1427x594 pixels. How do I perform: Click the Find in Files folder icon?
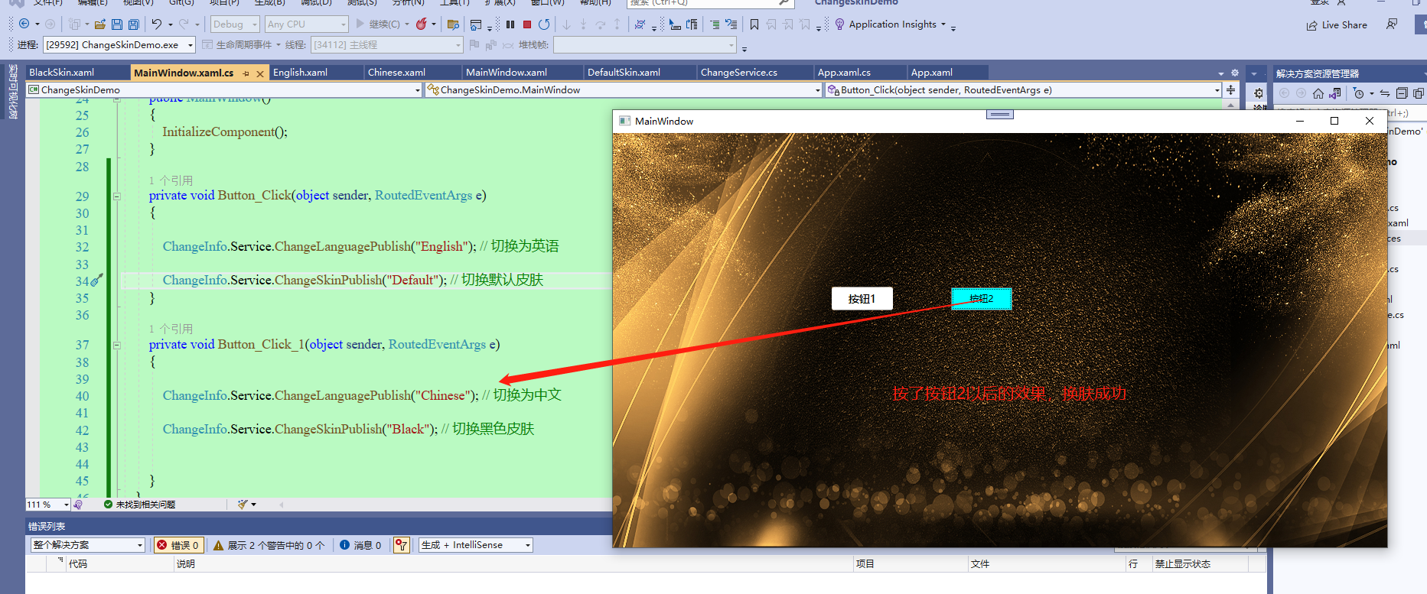pyautogui.click(x=453, y=24)
